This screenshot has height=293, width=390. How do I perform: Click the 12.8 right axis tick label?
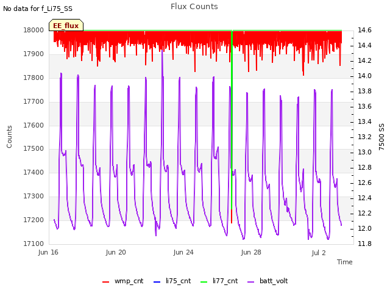click(364, 167)
